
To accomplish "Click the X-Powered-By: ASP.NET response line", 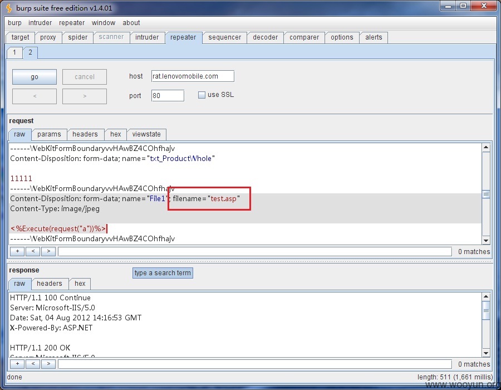I will pyautogui.click(x=51, y=328).
